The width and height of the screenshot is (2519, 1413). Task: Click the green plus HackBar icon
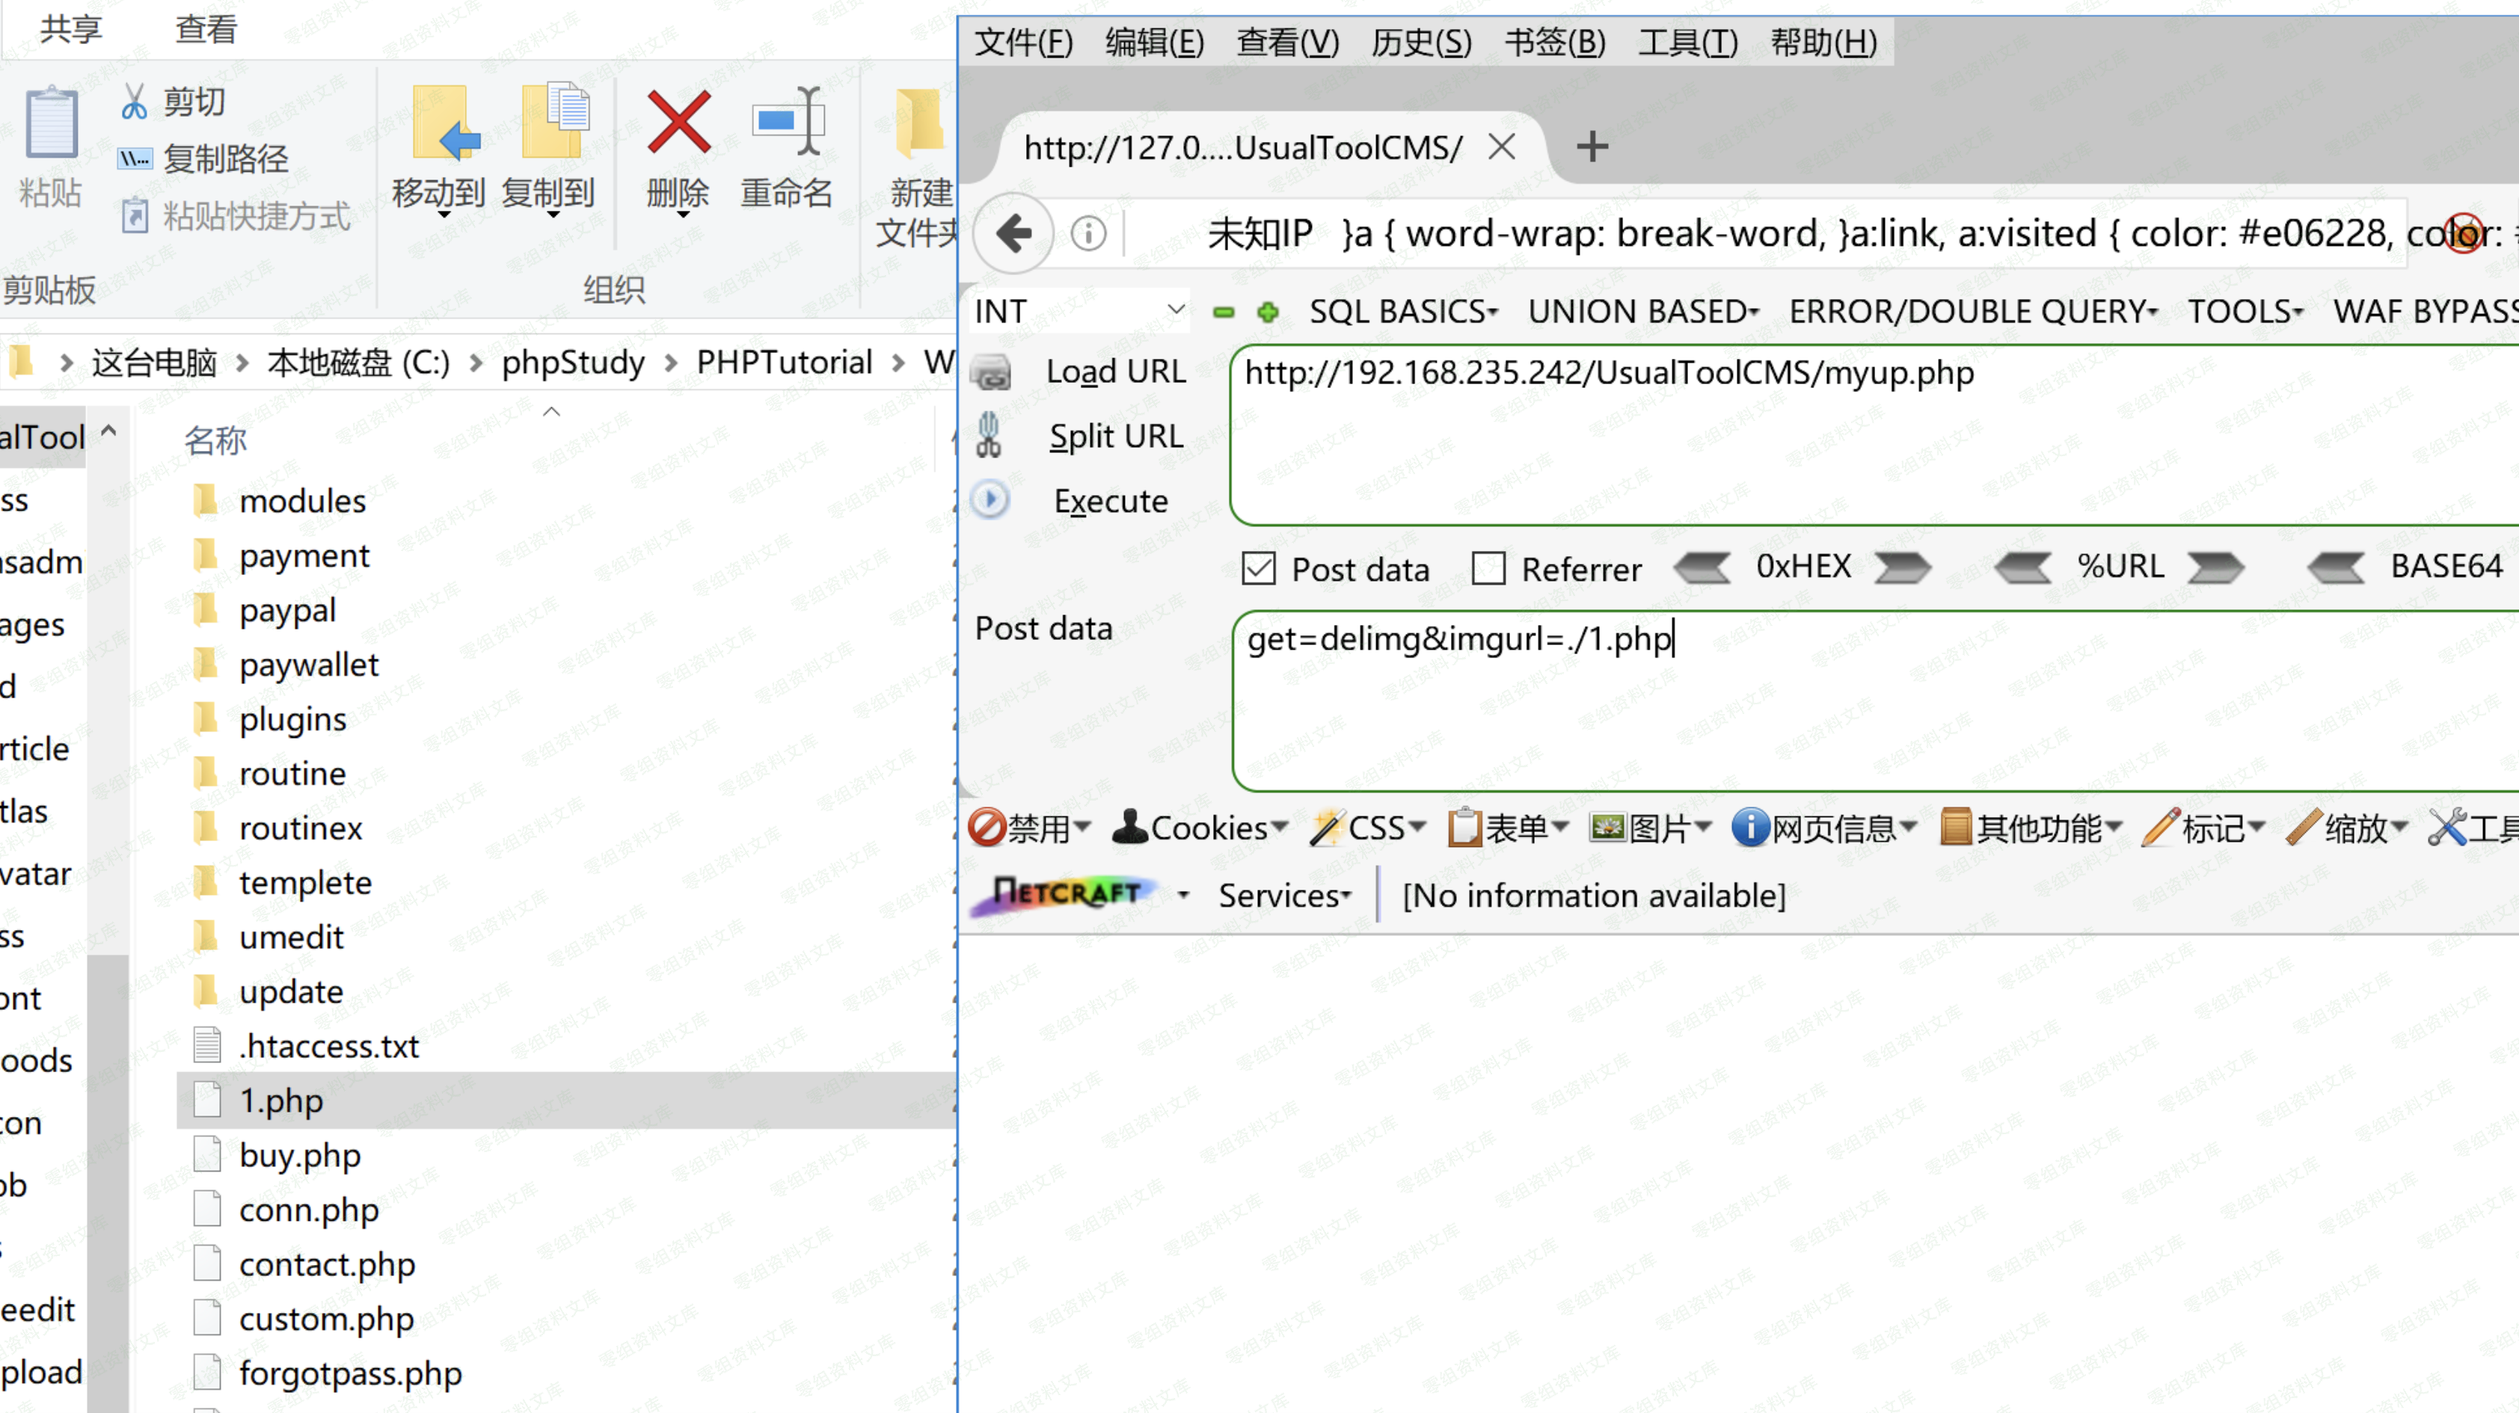[1268, 312]
